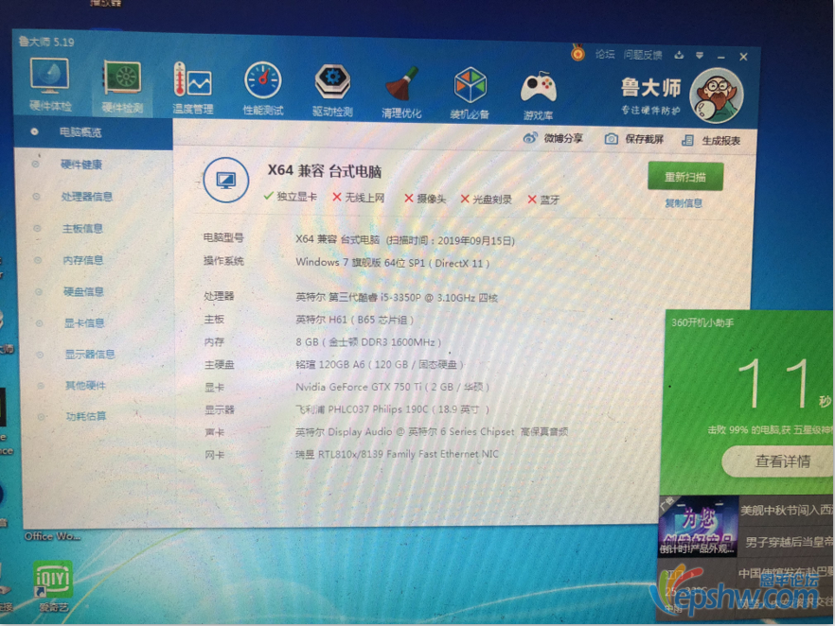Click the 摄像头 feature status

click(425, 199)
